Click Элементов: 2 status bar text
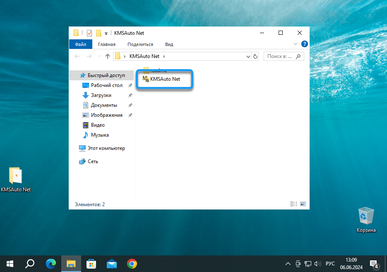This screenshot has height=272, width=387. (x=90, y=205)
